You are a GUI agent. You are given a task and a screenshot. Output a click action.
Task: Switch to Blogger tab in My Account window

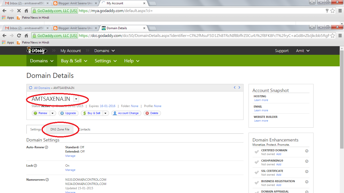point(75,3)
